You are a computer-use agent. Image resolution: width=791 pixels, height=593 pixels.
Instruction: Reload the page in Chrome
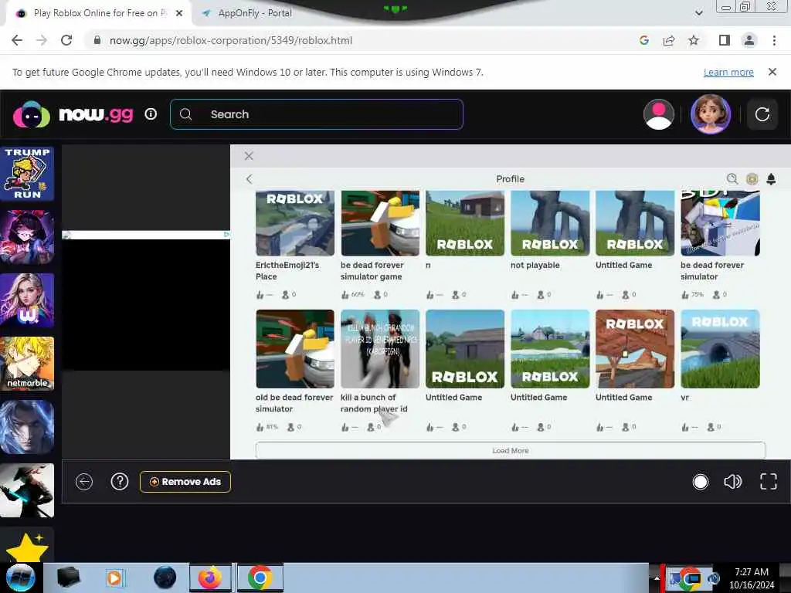click(x=66, y=40)
